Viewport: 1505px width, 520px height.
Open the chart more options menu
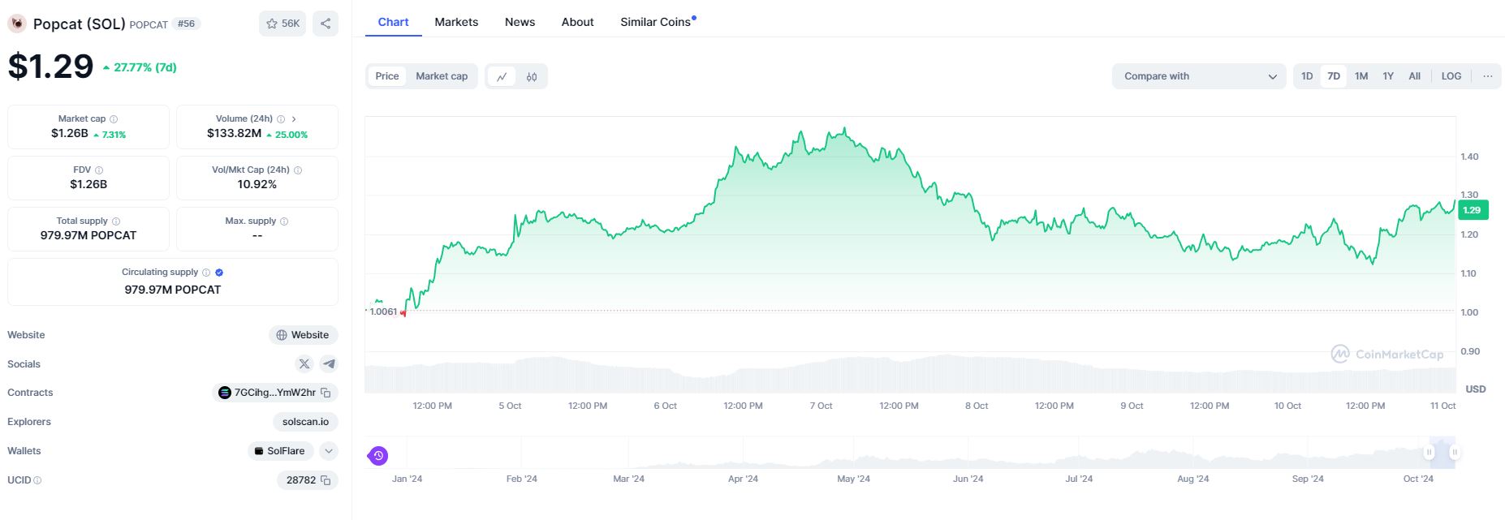click(1488, 76)
